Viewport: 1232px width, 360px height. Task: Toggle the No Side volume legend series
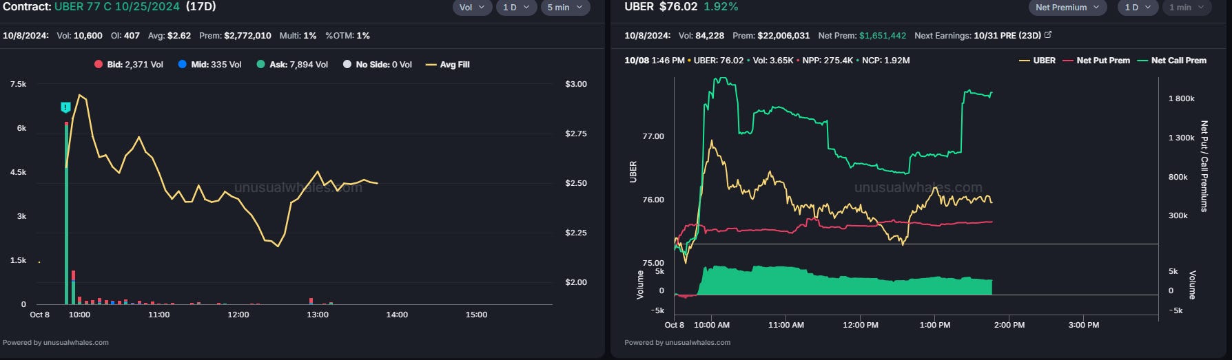(377, 65)
